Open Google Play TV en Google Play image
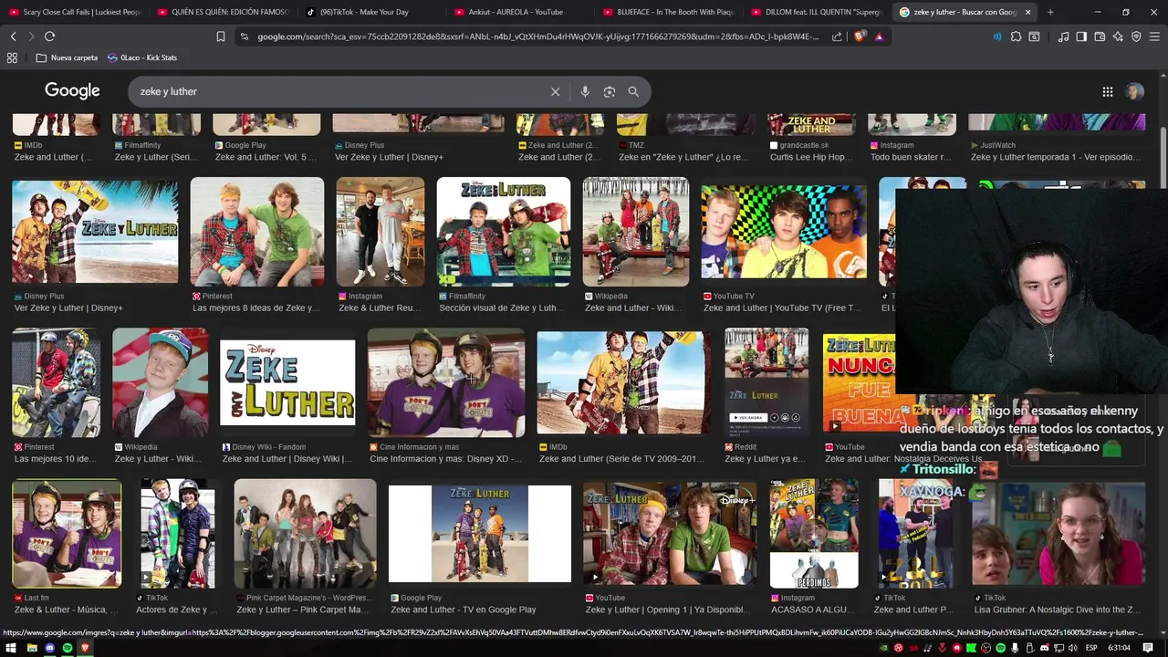1168x657 pixels. (x=479, y=534)
